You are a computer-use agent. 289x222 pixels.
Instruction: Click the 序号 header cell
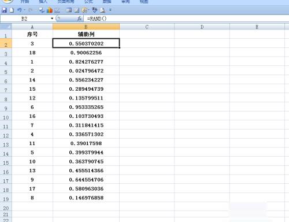click(32, 35)
